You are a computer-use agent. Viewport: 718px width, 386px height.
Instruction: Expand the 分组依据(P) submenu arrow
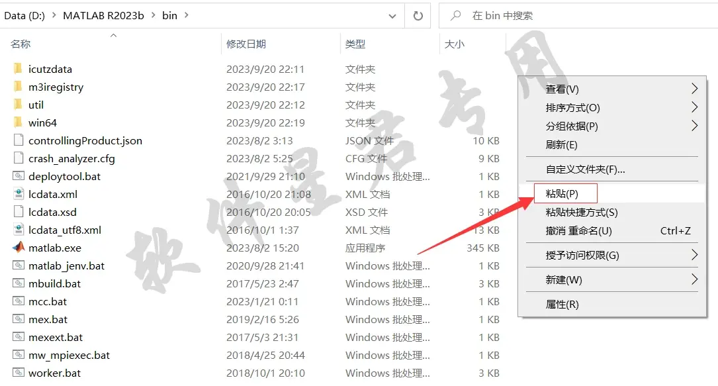click(694, 125)
